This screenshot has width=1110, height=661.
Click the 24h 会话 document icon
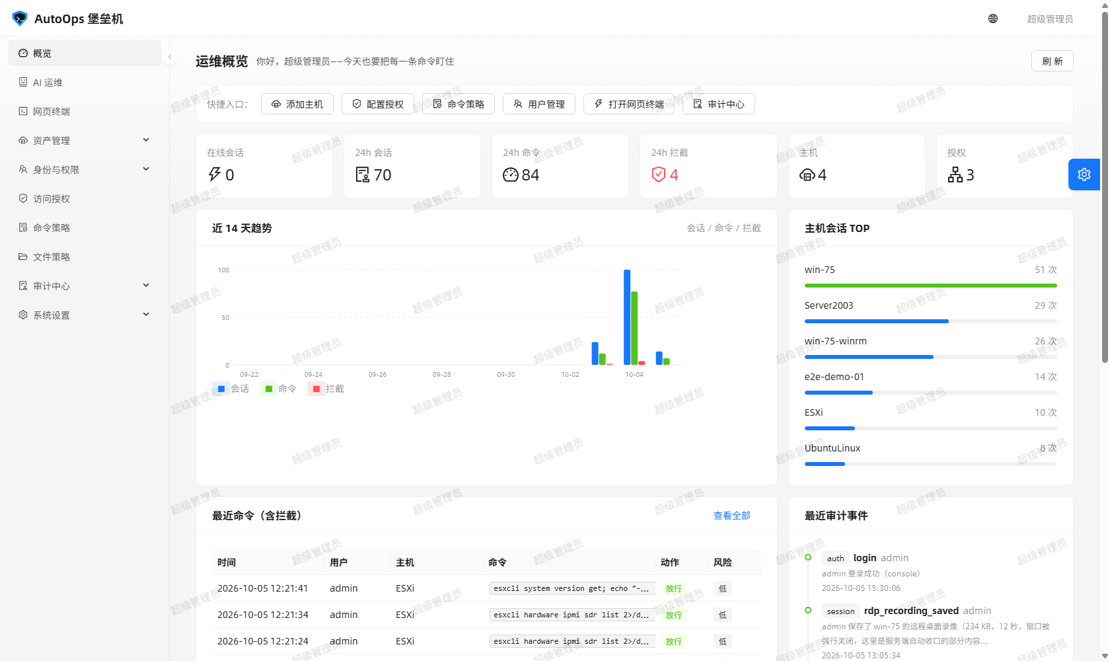[363, 175]
